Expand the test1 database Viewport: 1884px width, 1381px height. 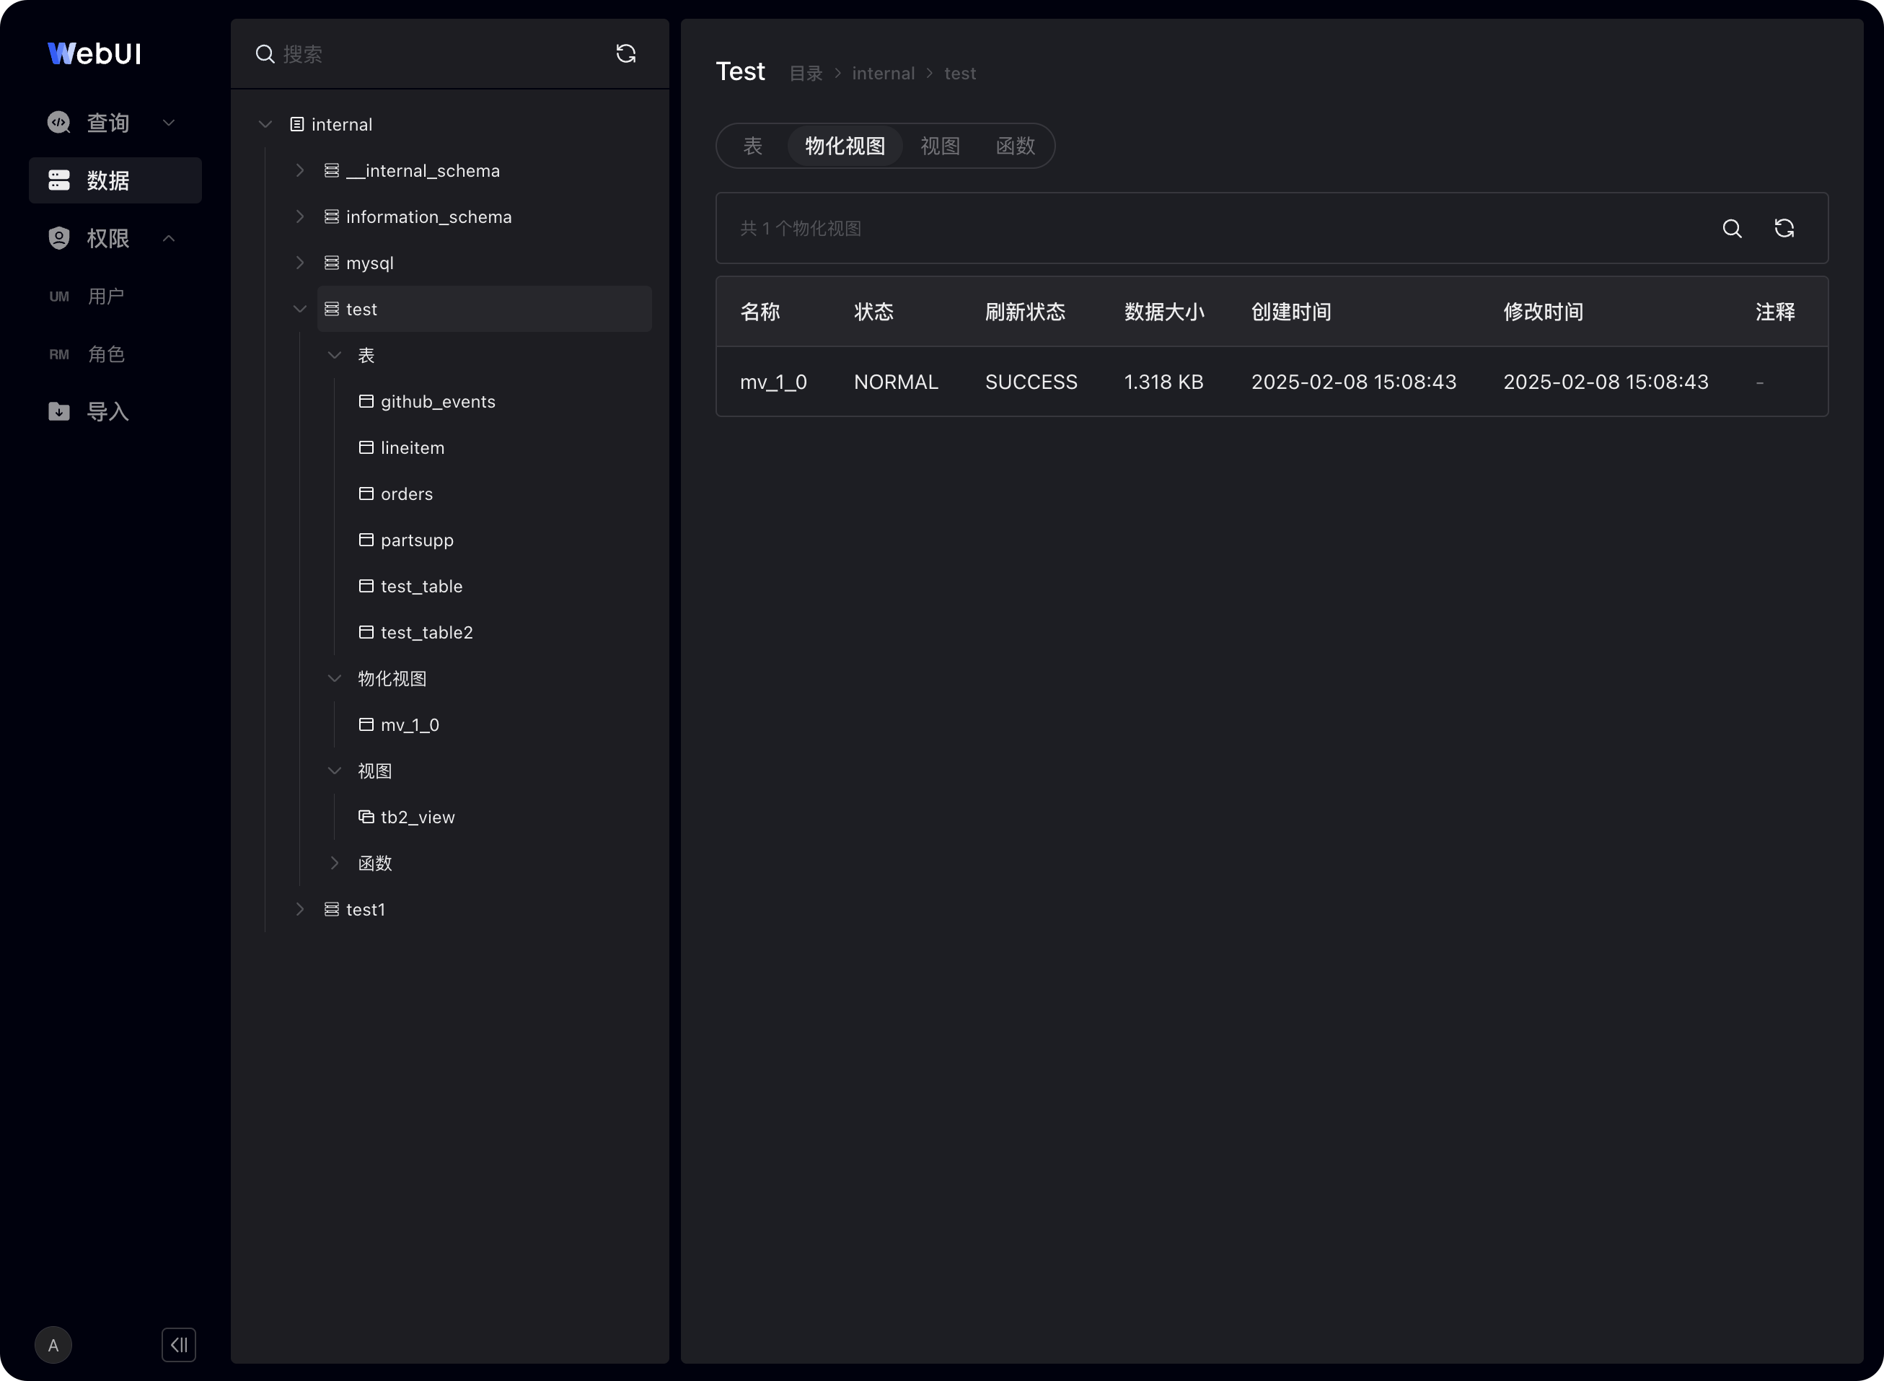(x=300, y=910)
